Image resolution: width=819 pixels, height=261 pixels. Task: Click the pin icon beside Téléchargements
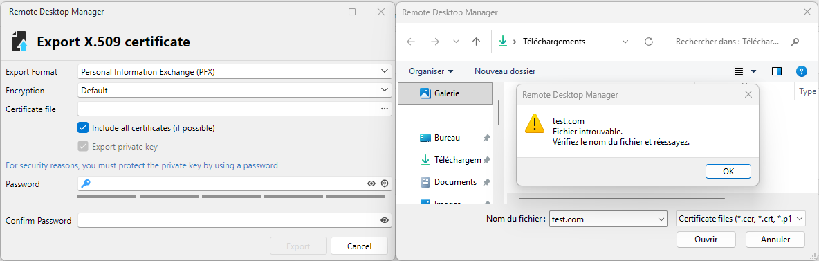click(x=487, y=160)
